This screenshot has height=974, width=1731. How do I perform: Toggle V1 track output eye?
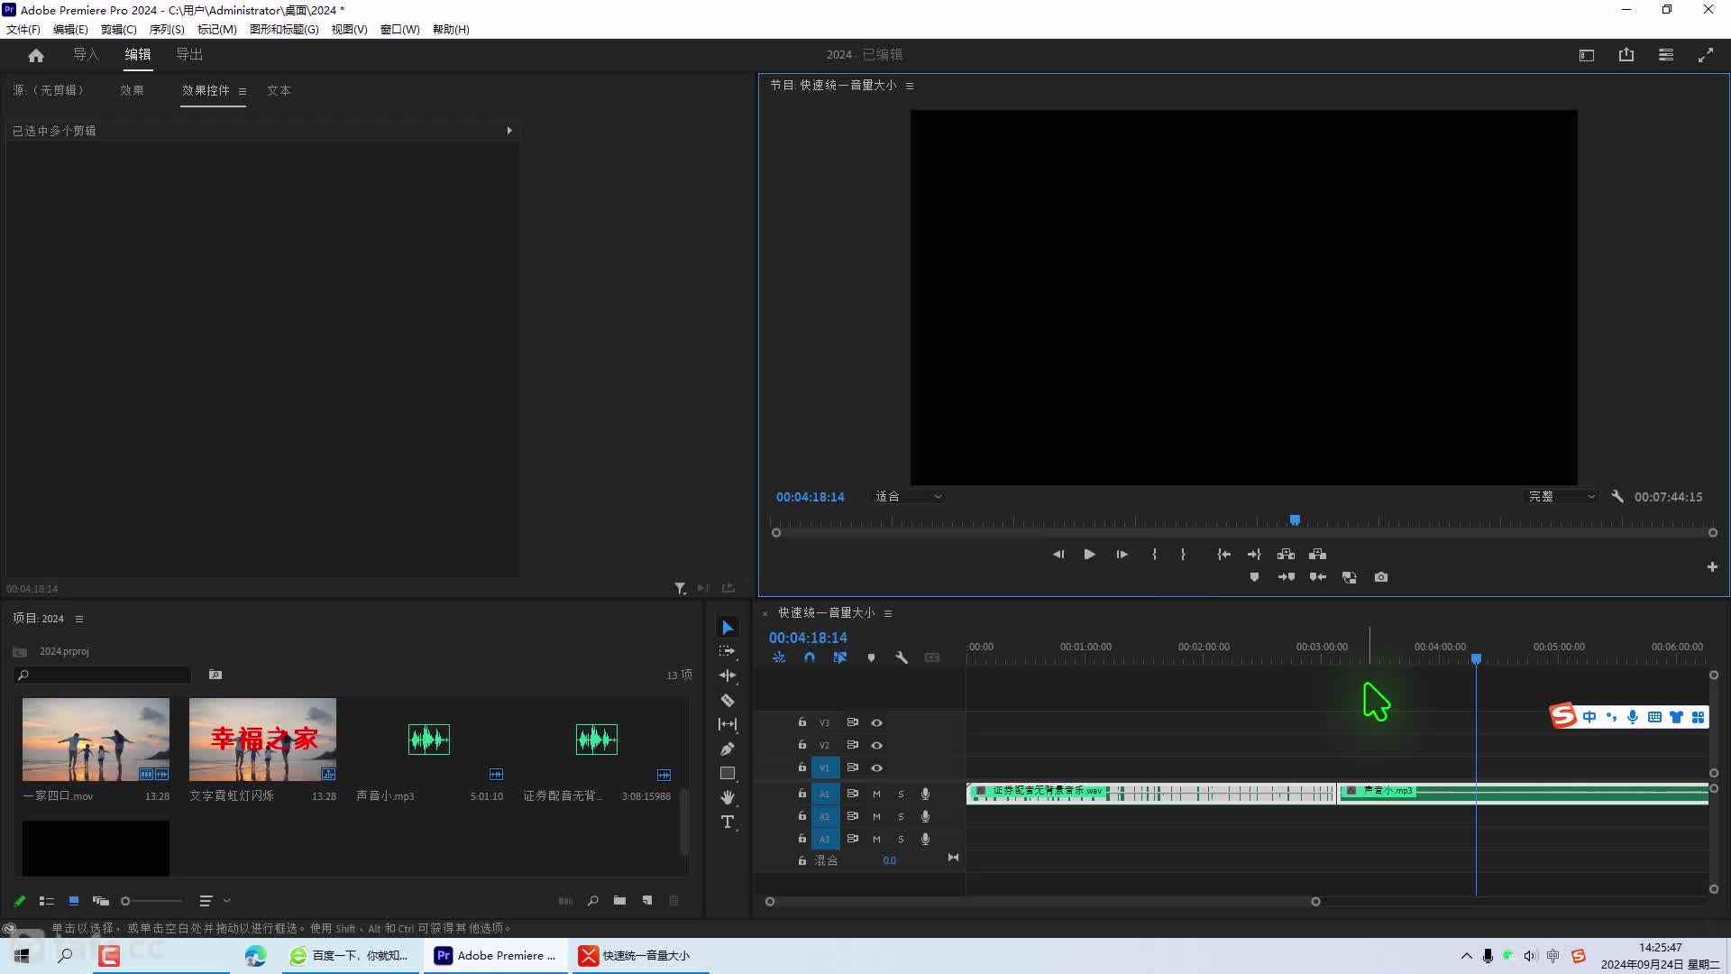[x=876, y=767]
